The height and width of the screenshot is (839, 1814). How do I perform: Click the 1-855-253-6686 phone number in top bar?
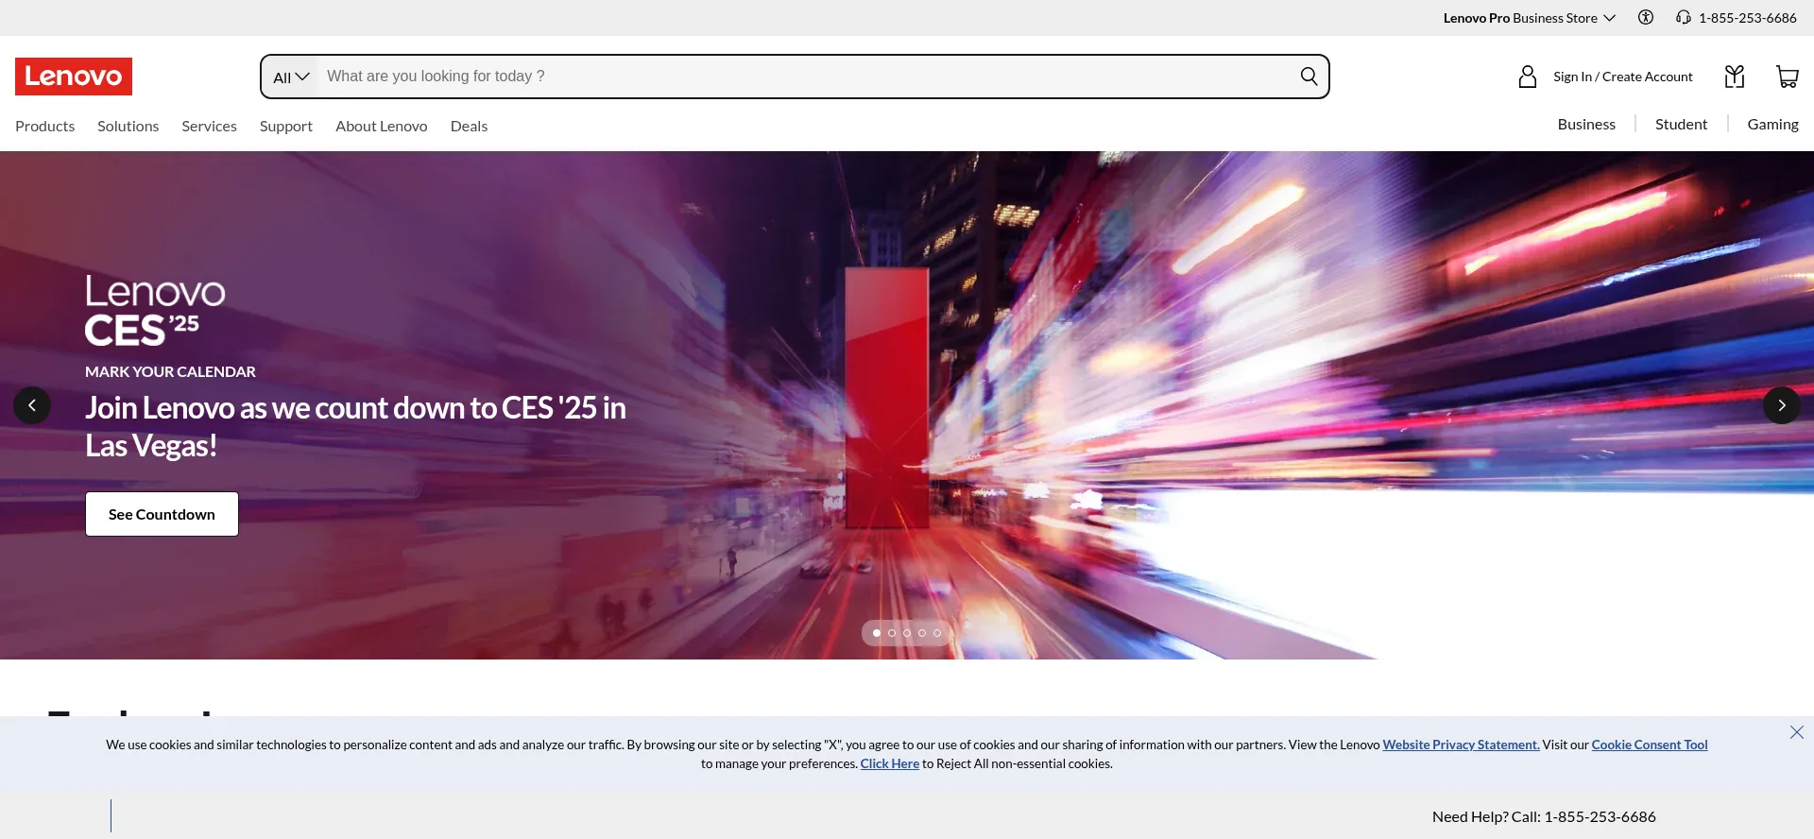[1747, 18]
